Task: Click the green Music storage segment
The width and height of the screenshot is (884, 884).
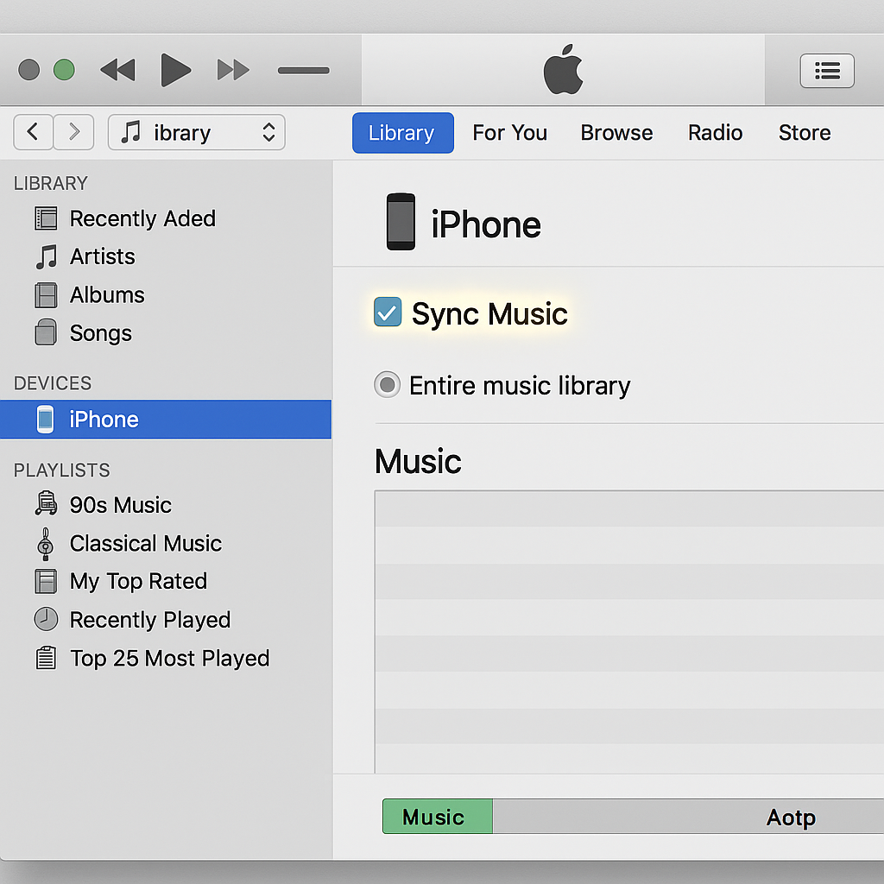Action: [x=438, y=817]
